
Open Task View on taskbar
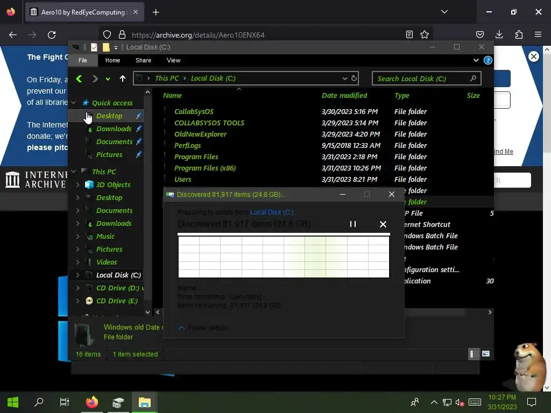(65, 402)
